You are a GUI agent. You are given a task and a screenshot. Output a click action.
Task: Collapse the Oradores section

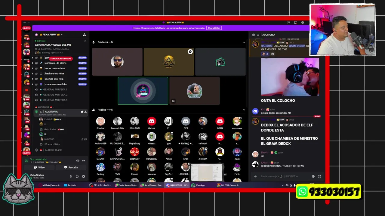244,42
